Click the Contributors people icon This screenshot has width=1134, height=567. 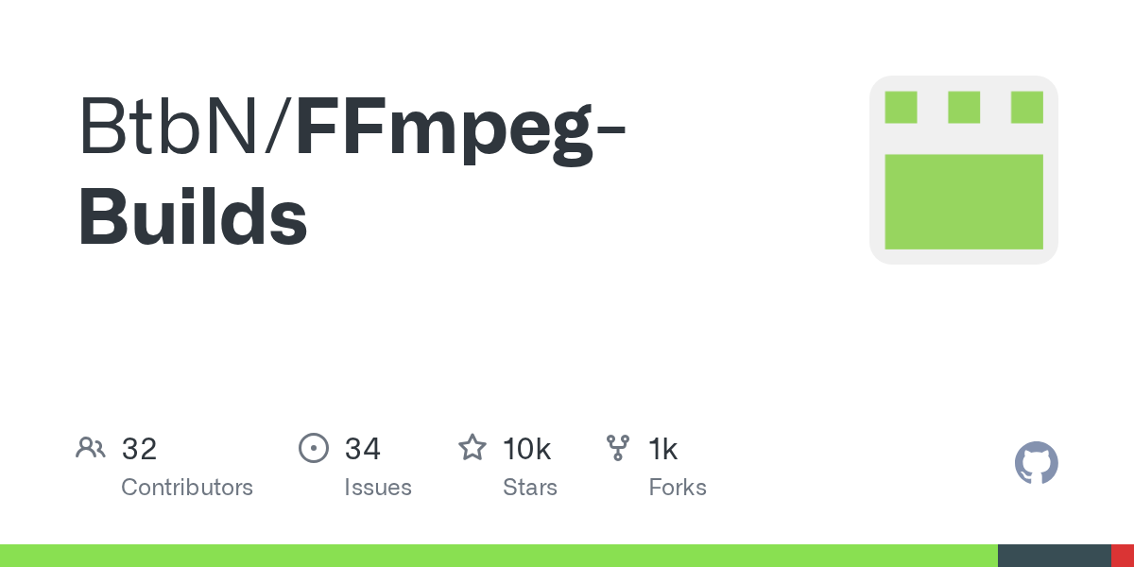91,448
